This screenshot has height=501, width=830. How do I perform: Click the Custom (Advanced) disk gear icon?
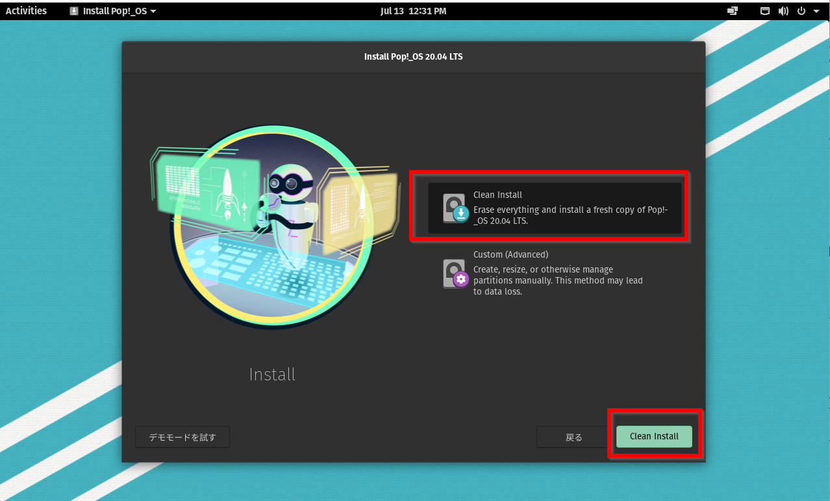point(455,274)
